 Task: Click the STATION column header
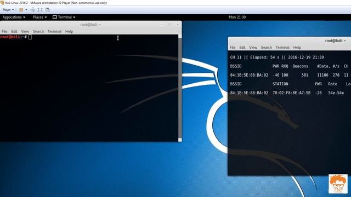coord(280,84)
